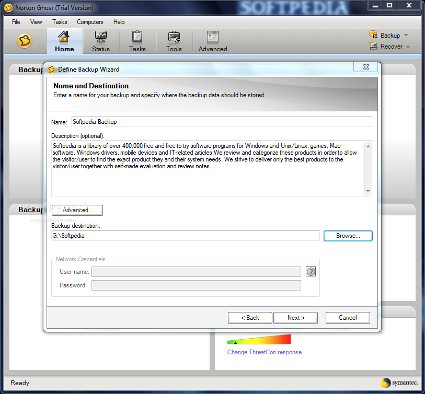425x394 pixels.
Task: Cancel the backup wizard
Action: 348,318
